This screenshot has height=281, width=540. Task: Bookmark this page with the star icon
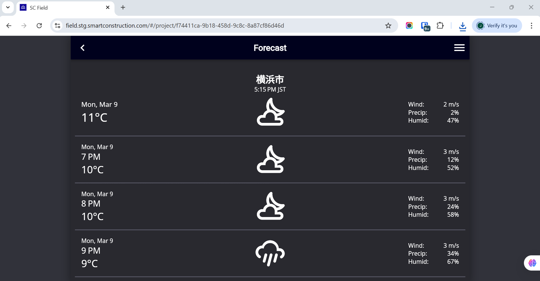tap(388, 26)
